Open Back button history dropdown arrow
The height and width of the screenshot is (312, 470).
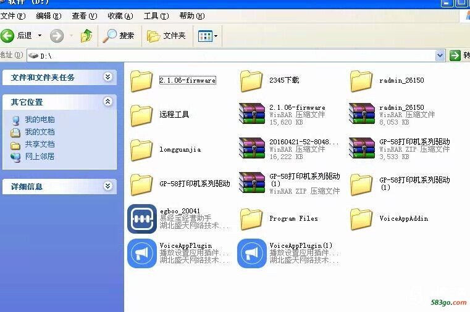tap(40, 36)
